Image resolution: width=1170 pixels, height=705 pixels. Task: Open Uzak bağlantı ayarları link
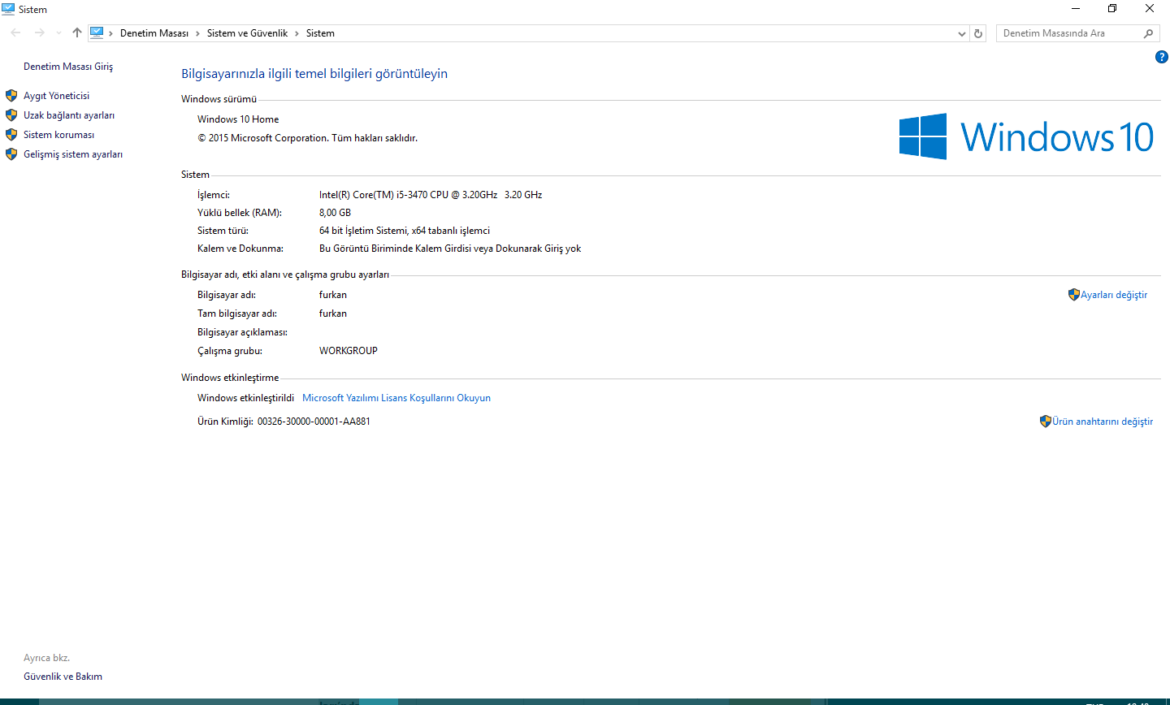[x=69, y=115]
